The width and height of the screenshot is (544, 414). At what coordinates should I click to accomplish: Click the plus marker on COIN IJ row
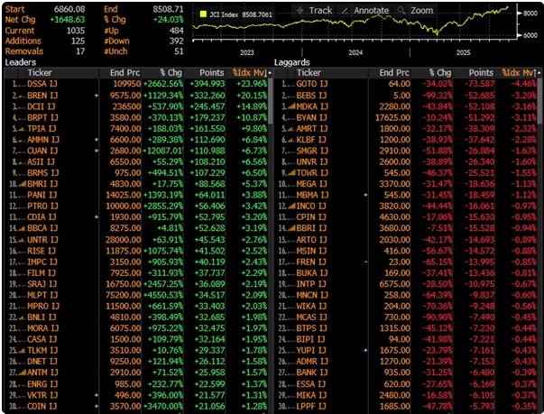point(97,406)
